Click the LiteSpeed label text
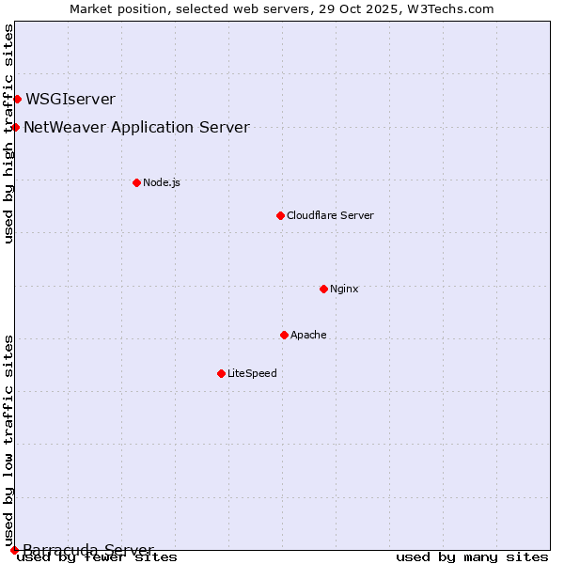The height and width of the screenshot is (564, 564). pyautogui.click(x=252, y=373)
